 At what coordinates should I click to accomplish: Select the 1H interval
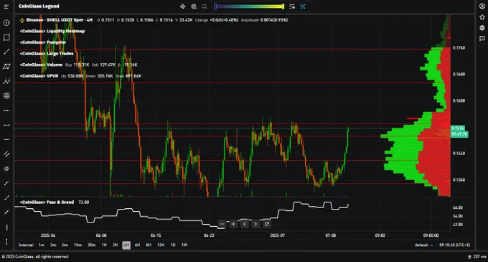click(104, 245)
